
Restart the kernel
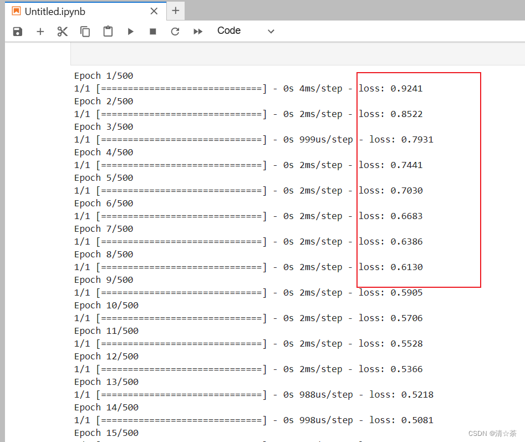click(x=175, y=31)
